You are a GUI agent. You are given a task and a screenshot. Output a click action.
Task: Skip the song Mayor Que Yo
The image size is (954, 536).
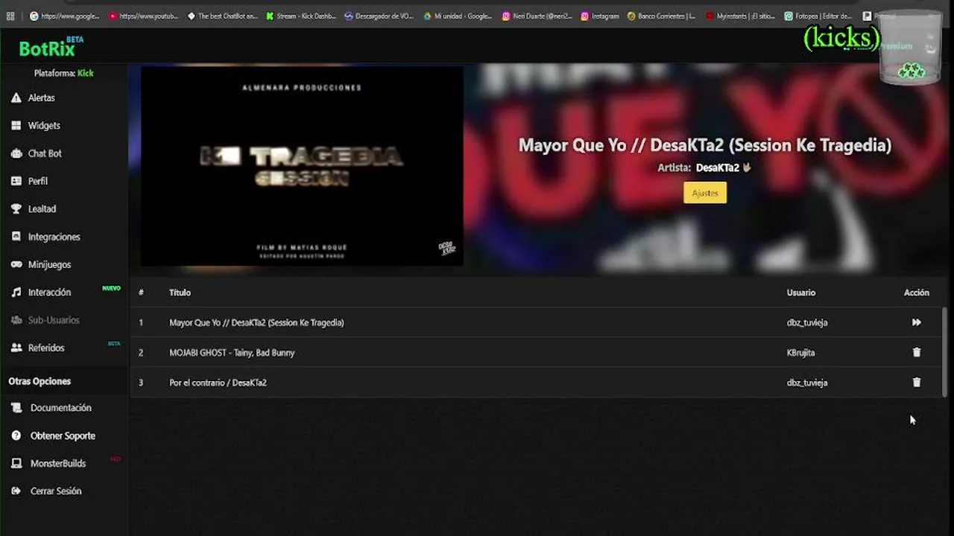pyautogui.click(x=917, y=322)
